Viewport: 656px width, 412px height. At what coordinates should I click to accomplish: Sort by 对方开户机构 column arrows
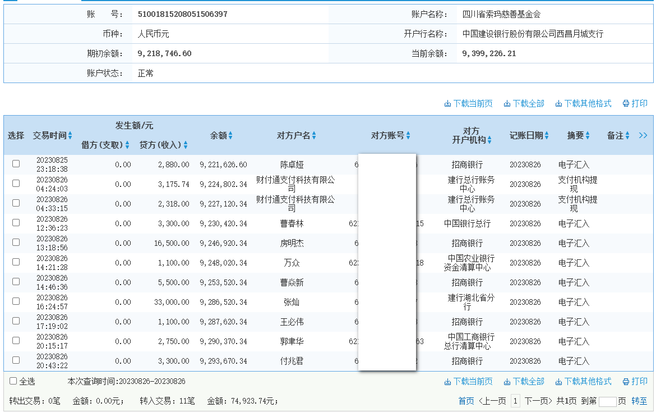tap(489, 140)
